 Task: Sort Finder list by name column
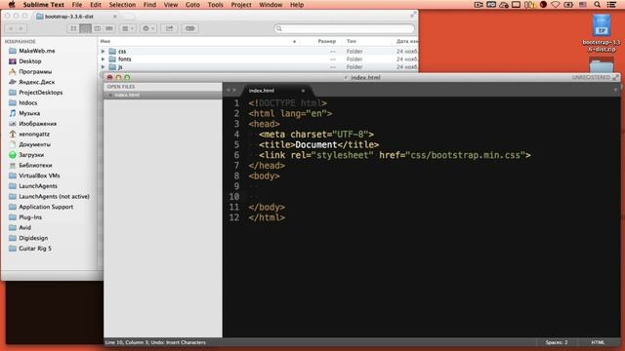198,41
